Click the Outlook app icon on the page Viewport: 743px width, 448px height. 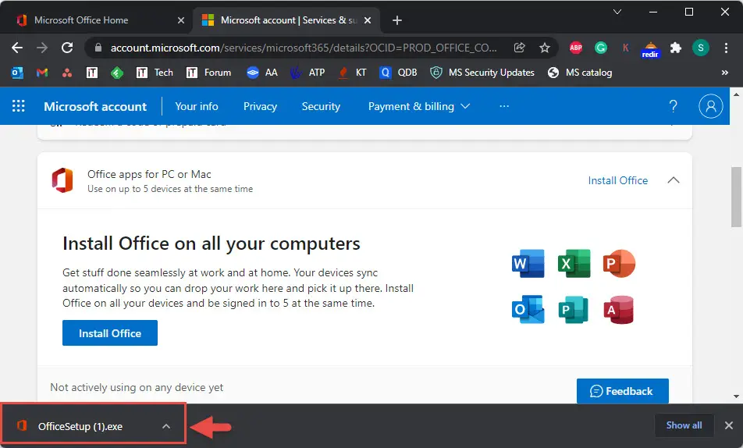coord(528,310)
